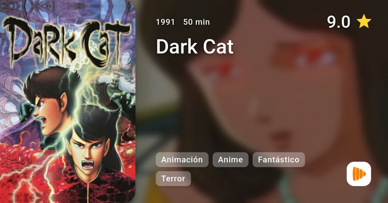Open the orange play logo icon
This screenshot has width=388, height=203.
point(359,174)
